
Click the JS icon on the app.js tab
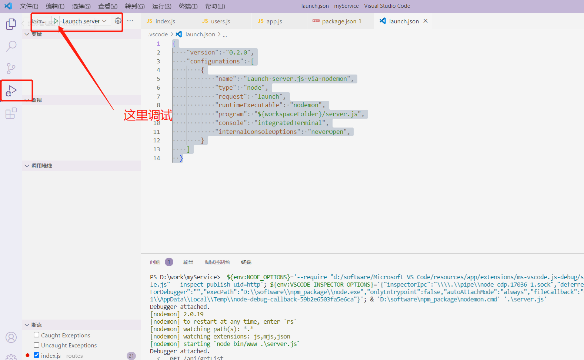(x=260, y=21)
